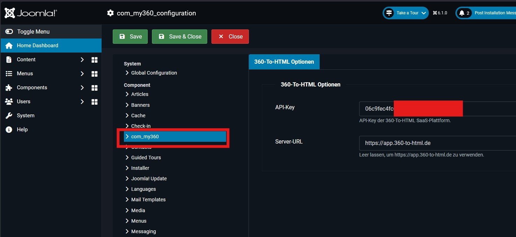
Task: Click the chevron before Languages
Action: coord(127,189)
